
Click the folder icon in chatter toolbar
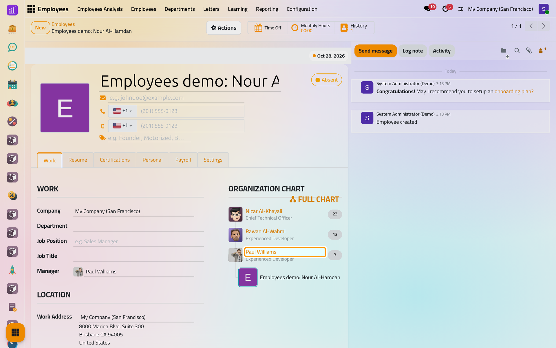click(x=504, y=51)
